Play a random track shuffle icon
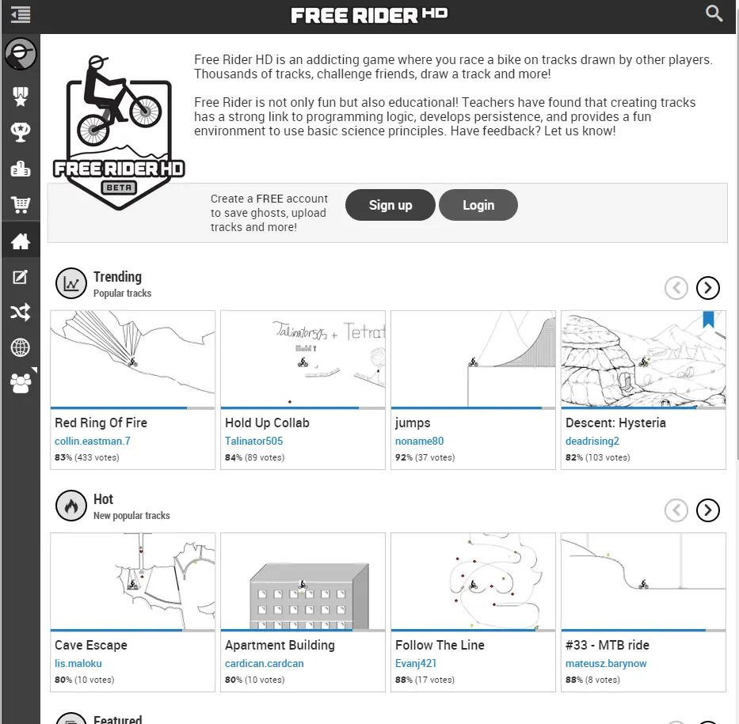Image resolution: width=739 pixels, height=724 pixels. tap(21, 313)
